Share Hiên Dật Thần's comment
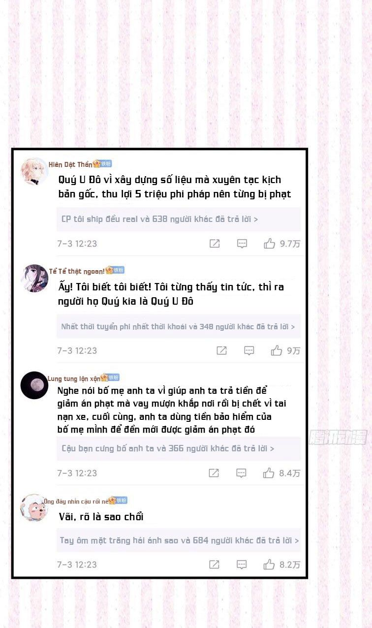 [215, 243]
